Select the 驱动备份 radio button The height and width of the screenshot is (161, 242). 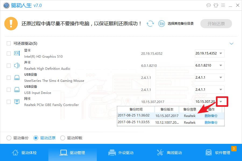[x=9, y=138]
